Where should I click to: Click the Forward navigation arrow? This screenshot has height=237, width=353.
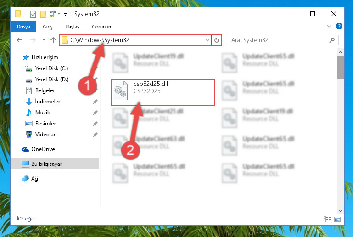point(33,40)
